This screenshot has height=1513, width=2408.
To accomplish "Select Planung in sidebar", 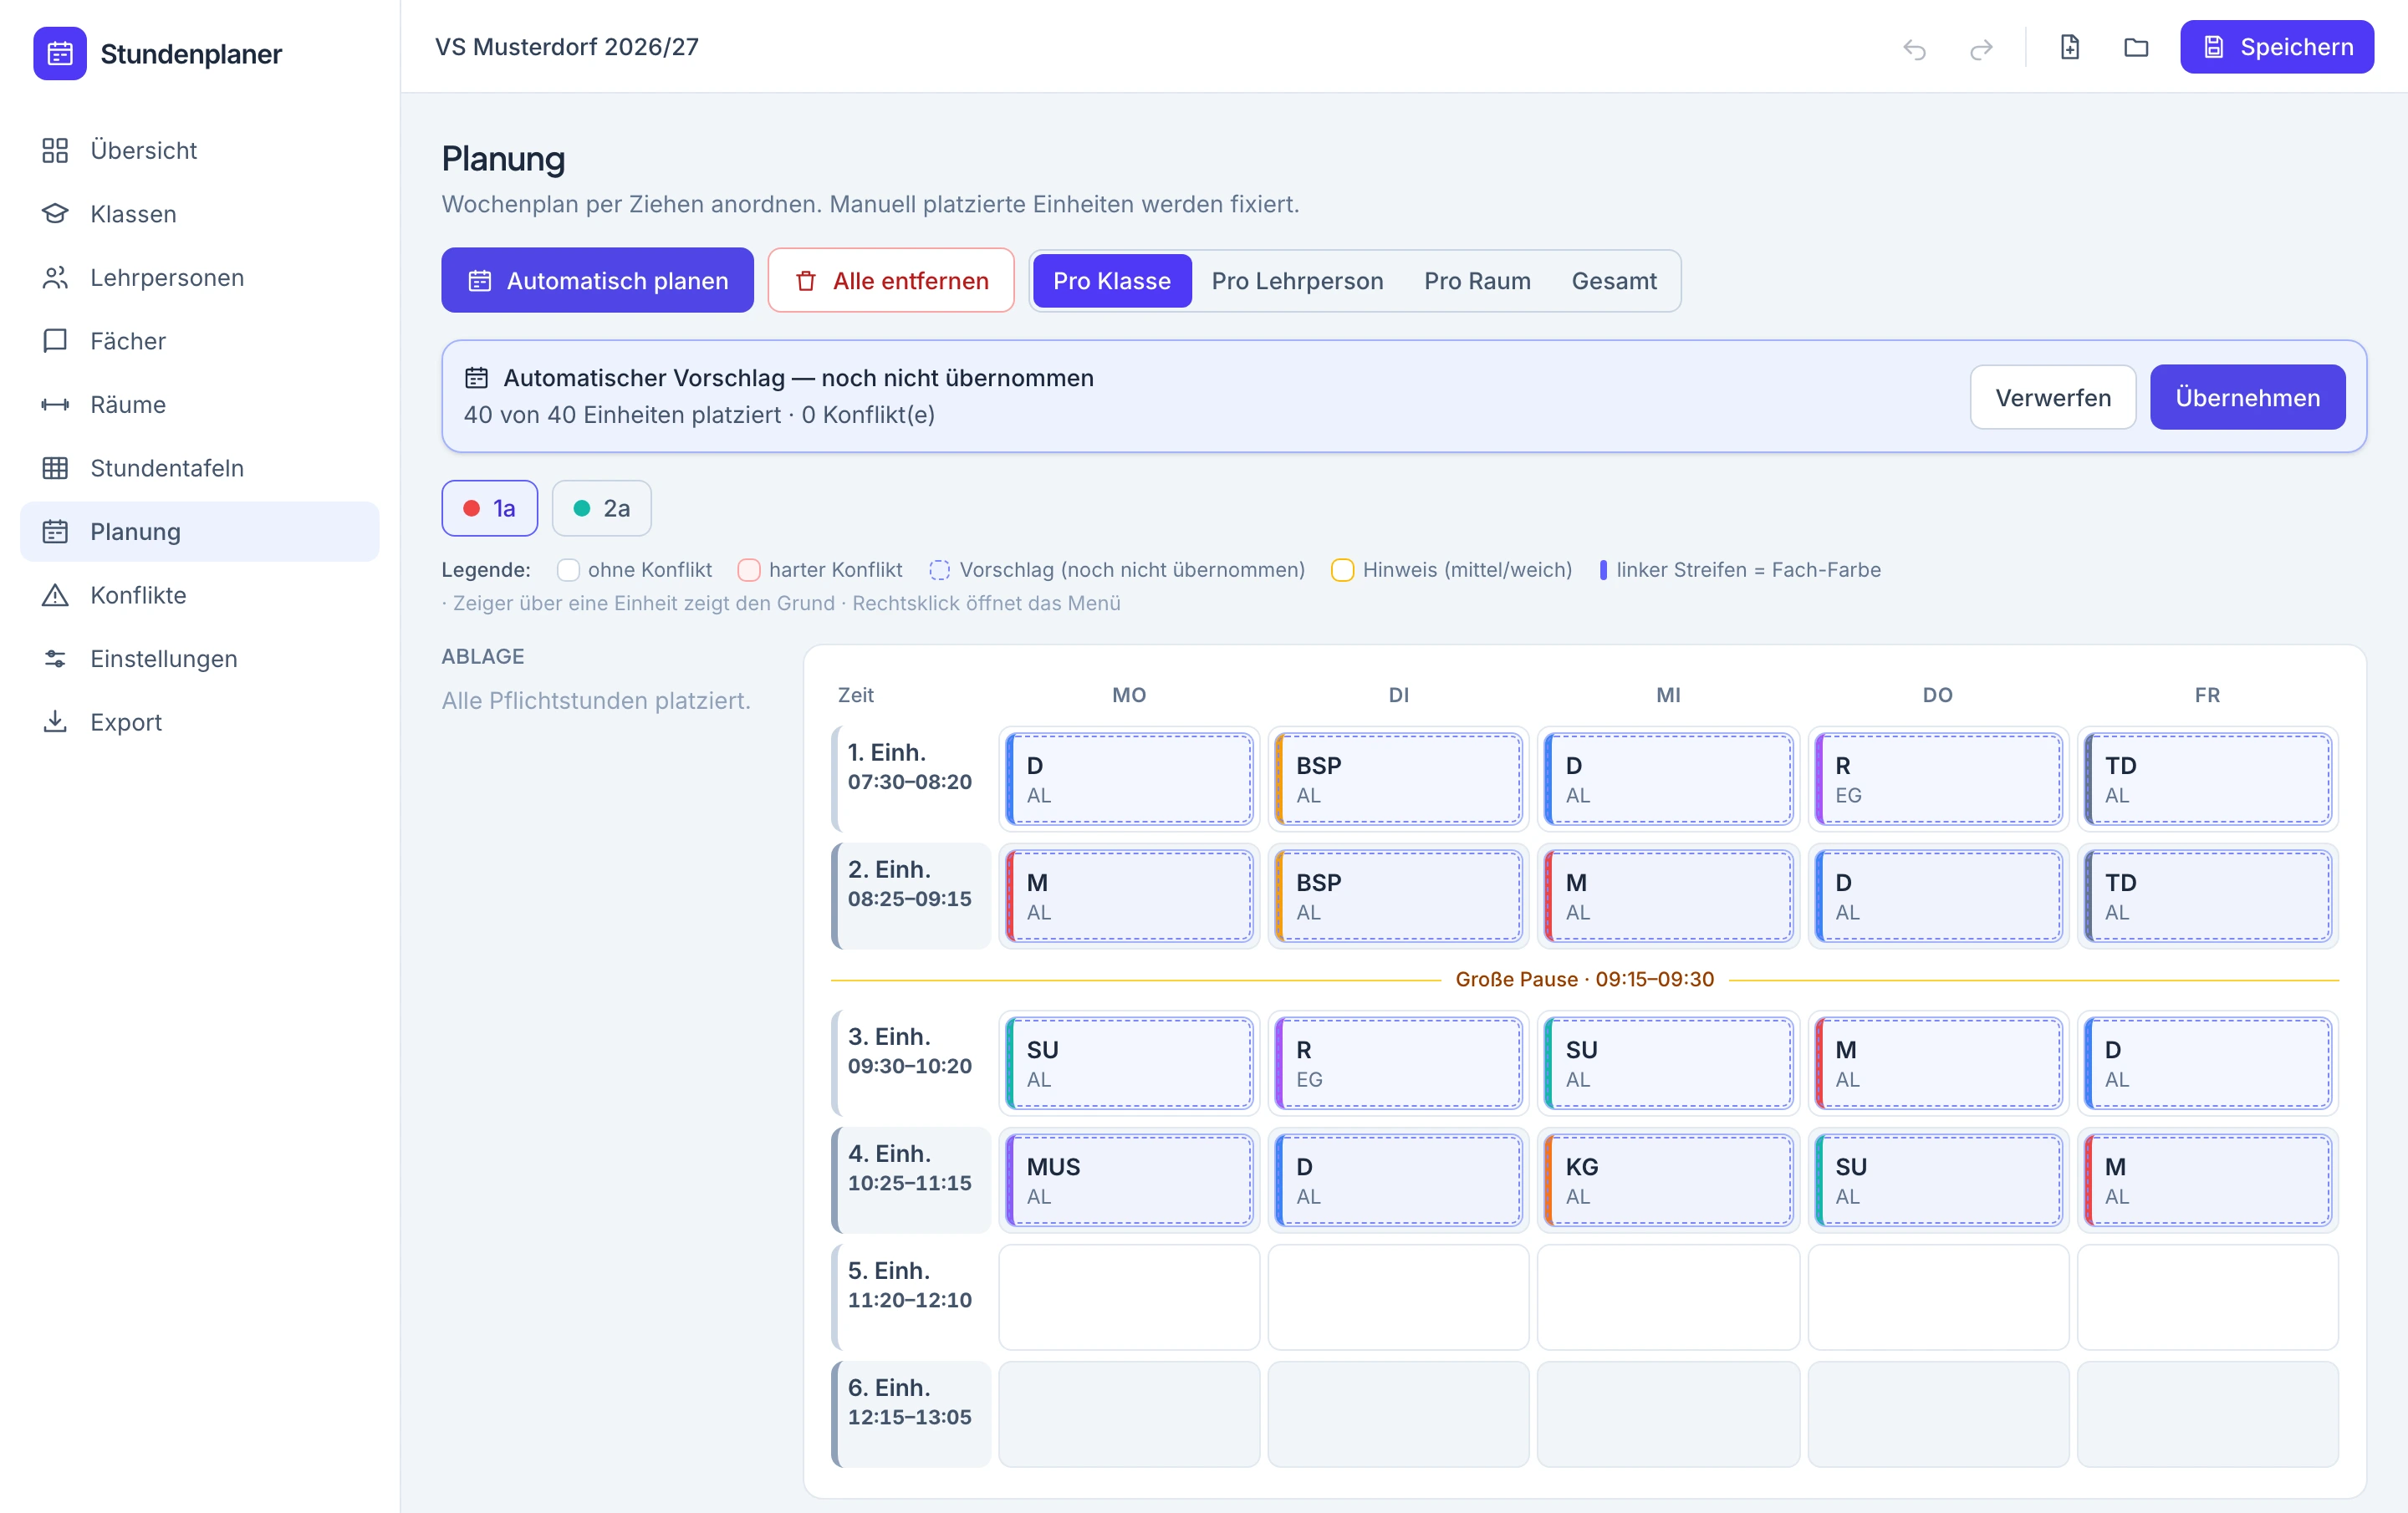I will (199, 531).
